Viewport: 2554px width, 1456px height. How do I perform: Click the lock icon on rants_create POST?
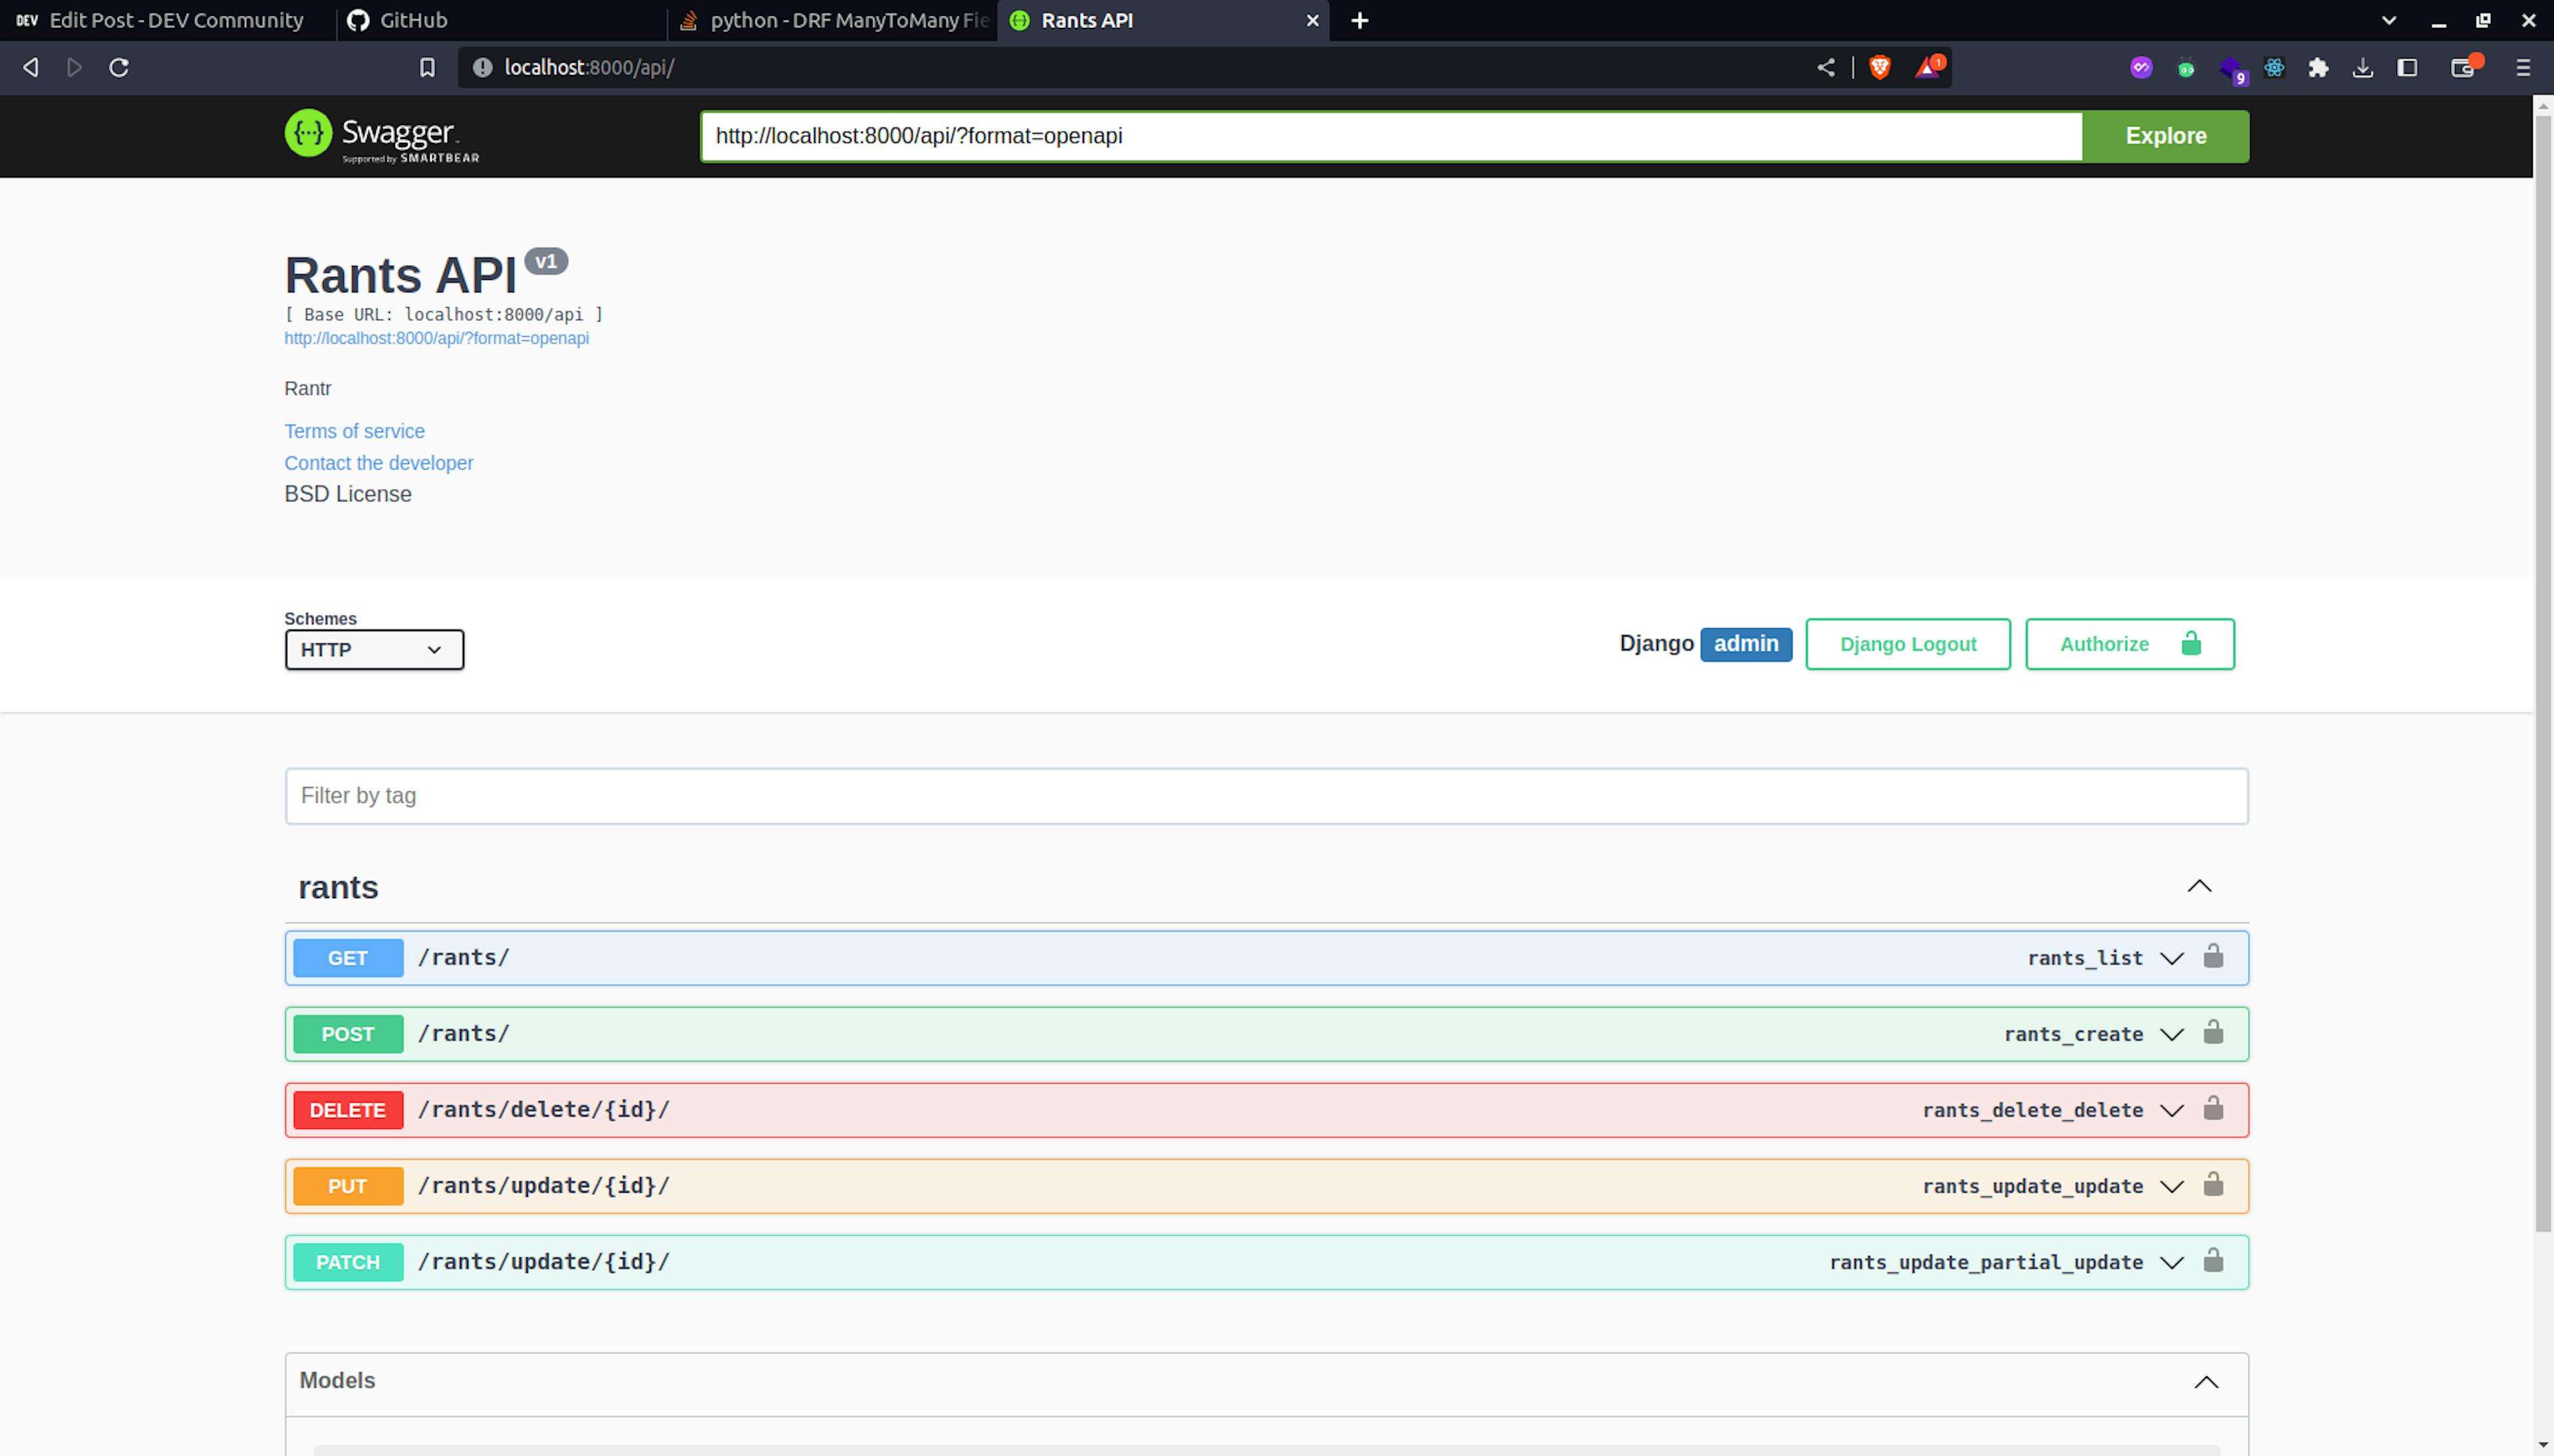(2213, 1031)
